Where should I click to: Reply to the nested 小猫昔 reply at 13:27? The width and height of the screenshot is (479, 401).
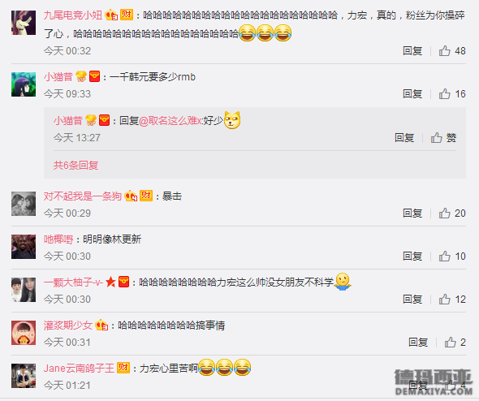[x=404, y=138]
